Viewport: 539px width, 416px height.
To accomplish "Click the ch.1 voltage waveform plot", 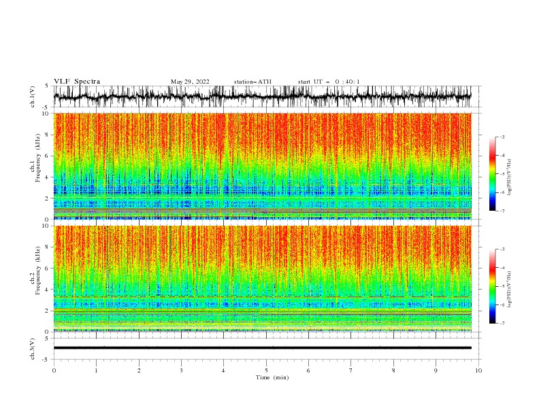I will [x=263, y=97].
